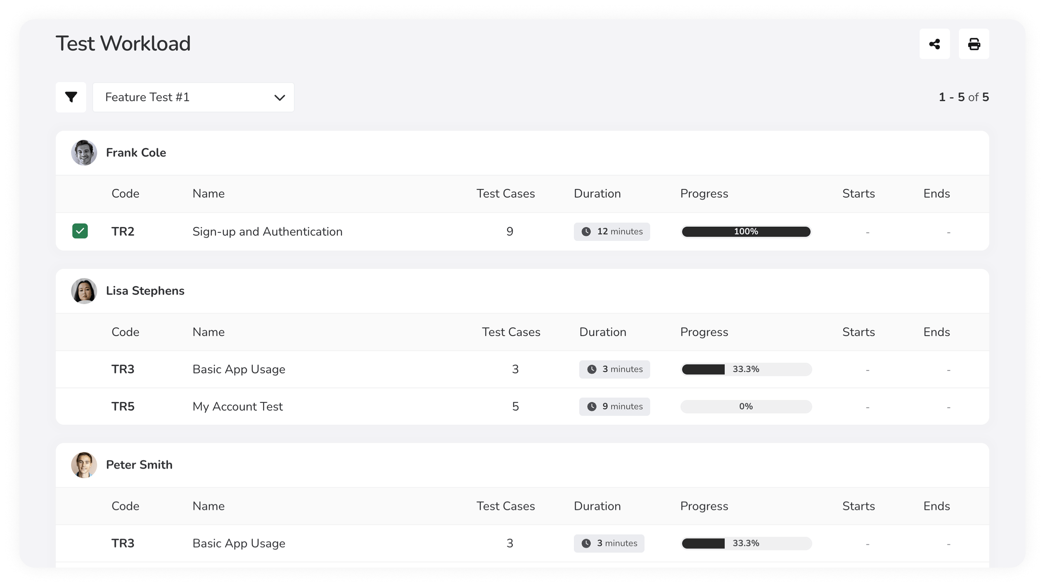This screenshot has width=1045, height=587.
Task: Open My Account Test run
Action: (x=237, y=406)
